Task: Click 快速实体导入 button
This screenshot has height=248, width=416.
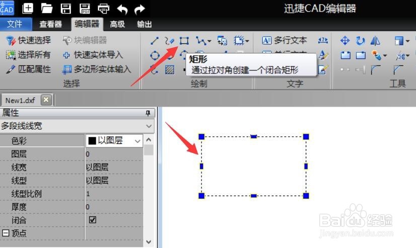Action: coord(93,55)
